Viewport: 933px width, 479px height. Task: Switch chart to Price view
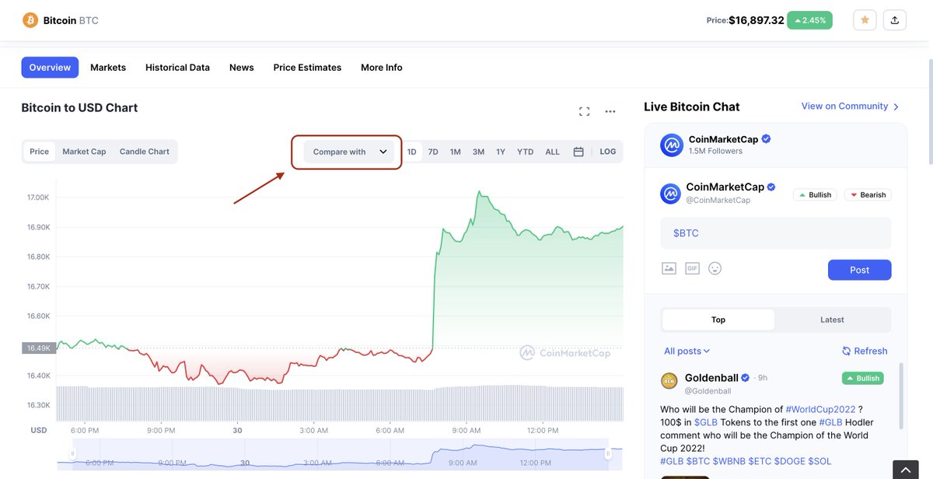pos(40,152)
